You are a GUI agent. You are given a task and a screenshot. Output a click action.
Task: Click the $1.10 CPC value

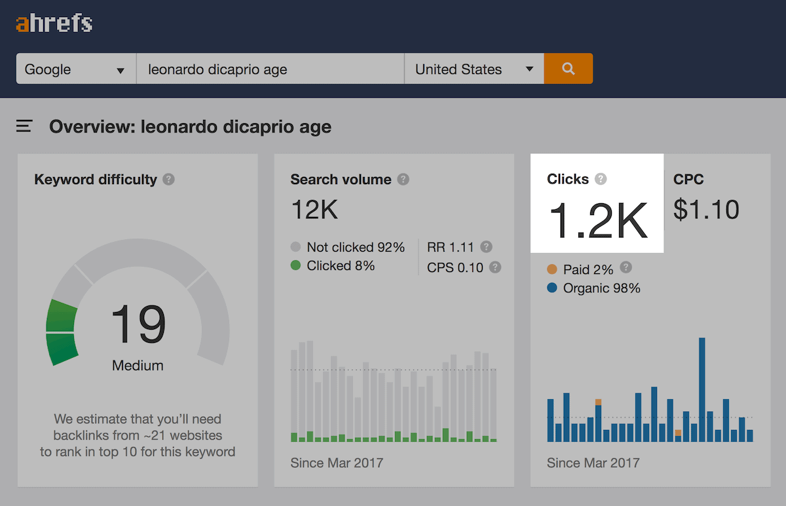[x=706, y=210]
